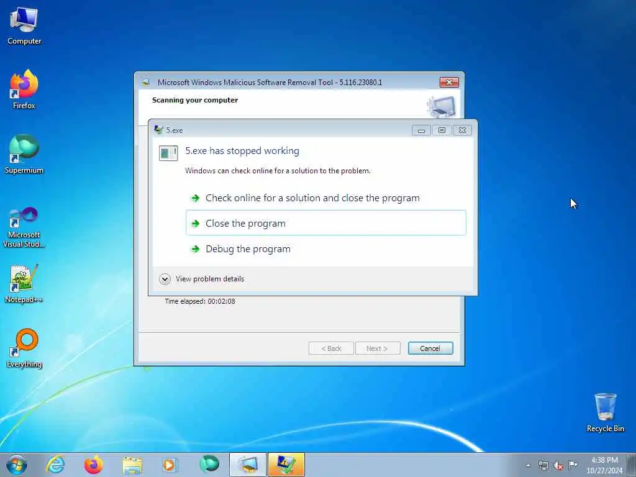Open Supermium desktop shortcut
The height and width of the screenshot is (477, 636).
tap(24, 154)
